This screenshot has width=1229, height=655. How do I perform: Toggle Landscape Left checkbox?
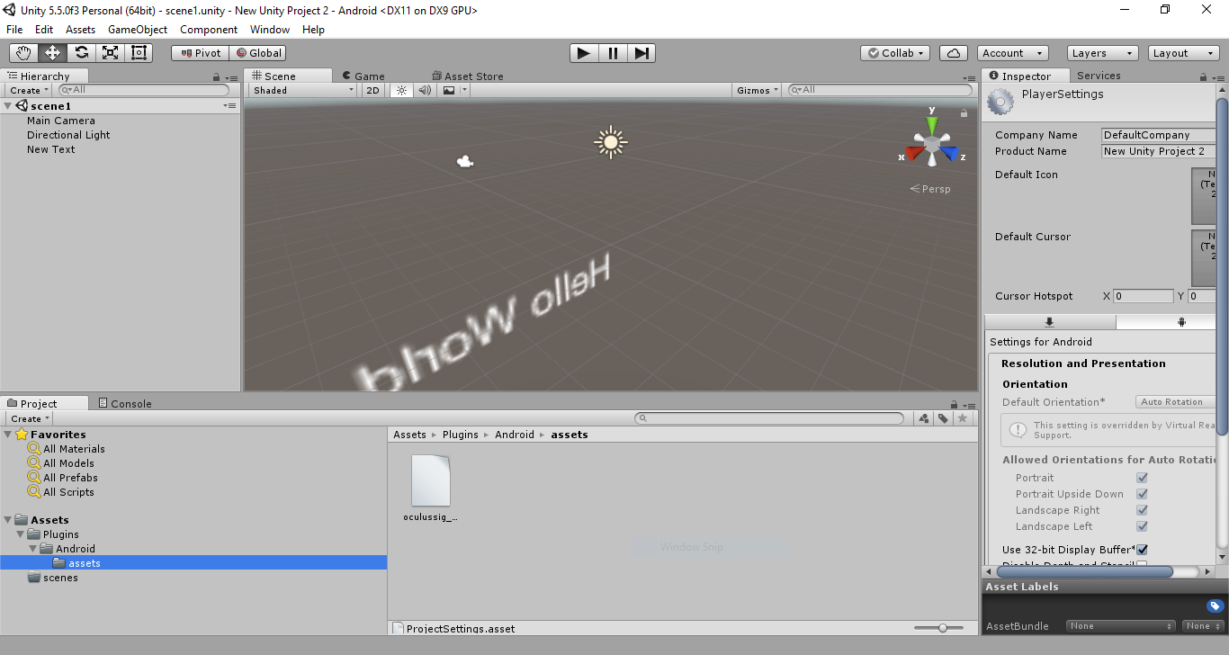[x=1142, y=526]
